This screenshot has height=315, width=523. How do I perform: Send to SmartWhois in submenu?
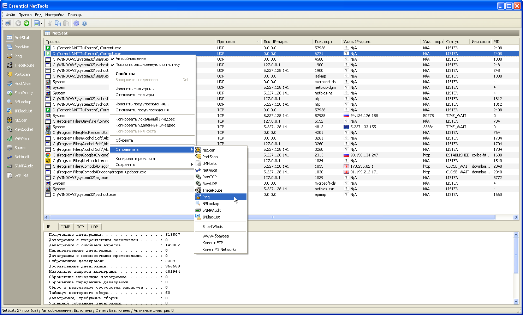(221, 227)
